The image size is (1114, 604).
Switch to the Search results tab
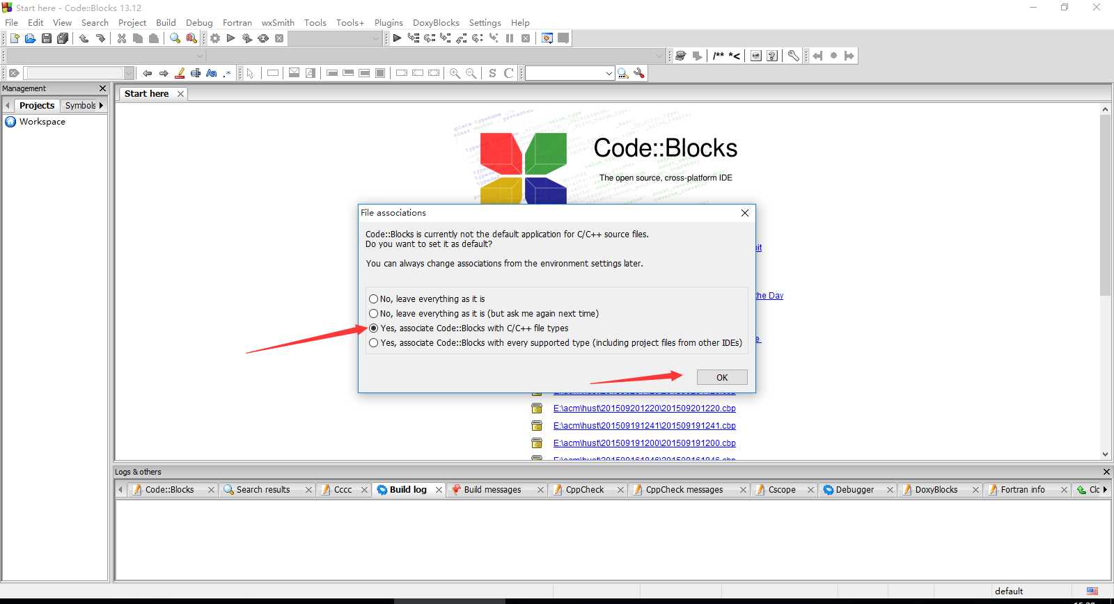coord(263,490)
